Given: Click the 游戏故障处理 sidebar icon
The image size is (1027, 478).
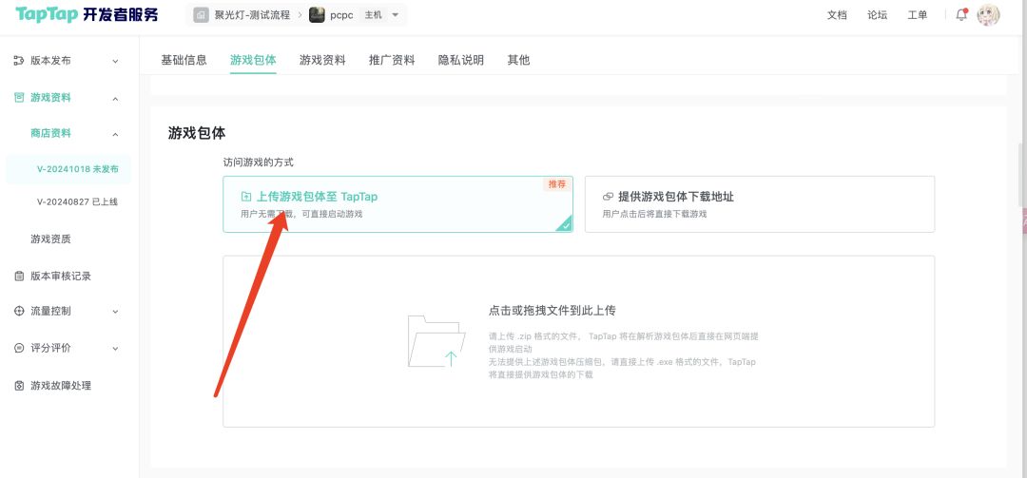Looking at the screenshot, I should coord(19,386).
